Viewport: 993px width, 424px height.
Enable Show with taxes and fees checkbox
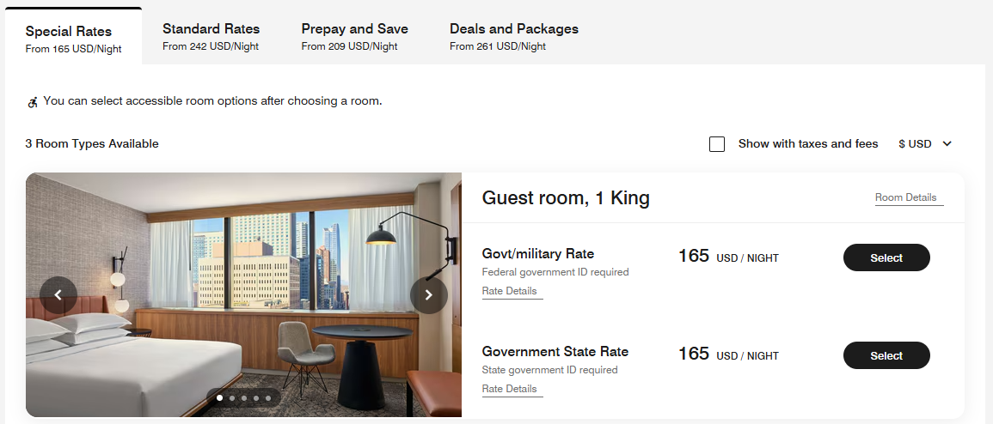coord(717,144)
